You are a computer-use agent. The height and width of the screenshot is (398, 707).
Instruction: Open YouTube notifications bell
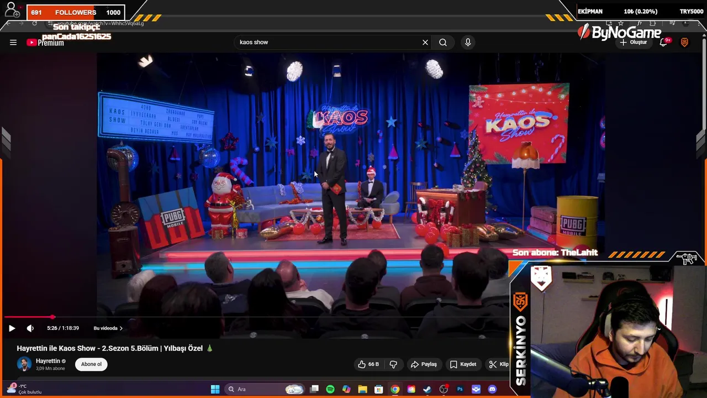tap(664, 42)
